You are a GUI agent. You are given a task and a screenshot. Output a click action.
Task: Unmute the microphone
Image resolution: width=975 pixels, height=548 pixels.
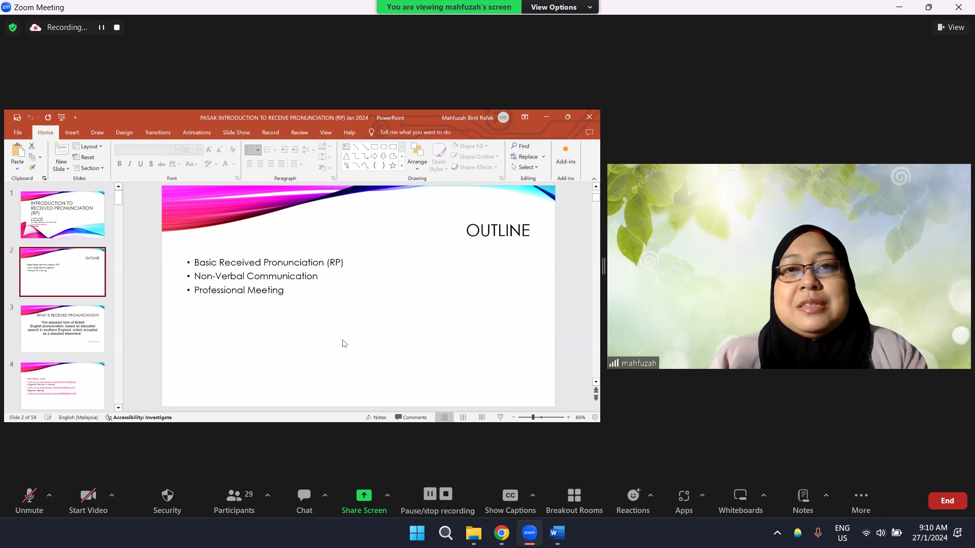pos(29,500)
